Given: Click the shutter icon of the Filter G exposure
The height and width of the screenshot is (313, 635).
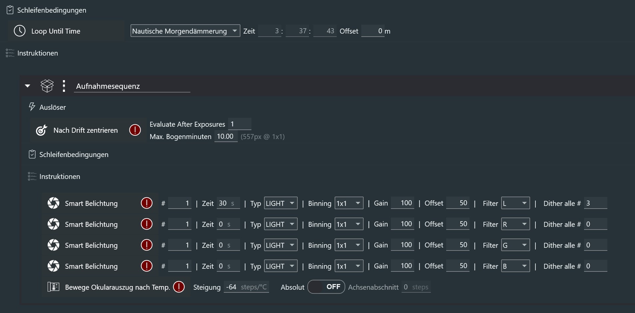Looking at the screenshot, I should 53,245.
